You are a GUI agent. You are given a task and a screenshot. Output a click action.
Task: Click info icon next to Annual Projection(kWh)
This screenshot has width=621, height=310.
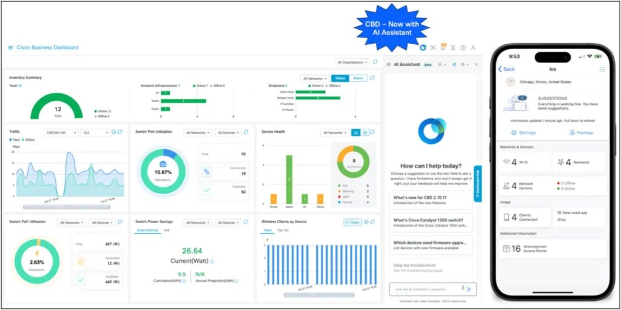click(237, 281)
